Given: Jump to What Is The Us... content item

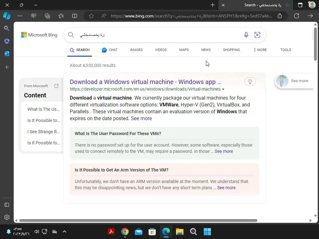Looking at the screenshot, I should tap(43, 109).
